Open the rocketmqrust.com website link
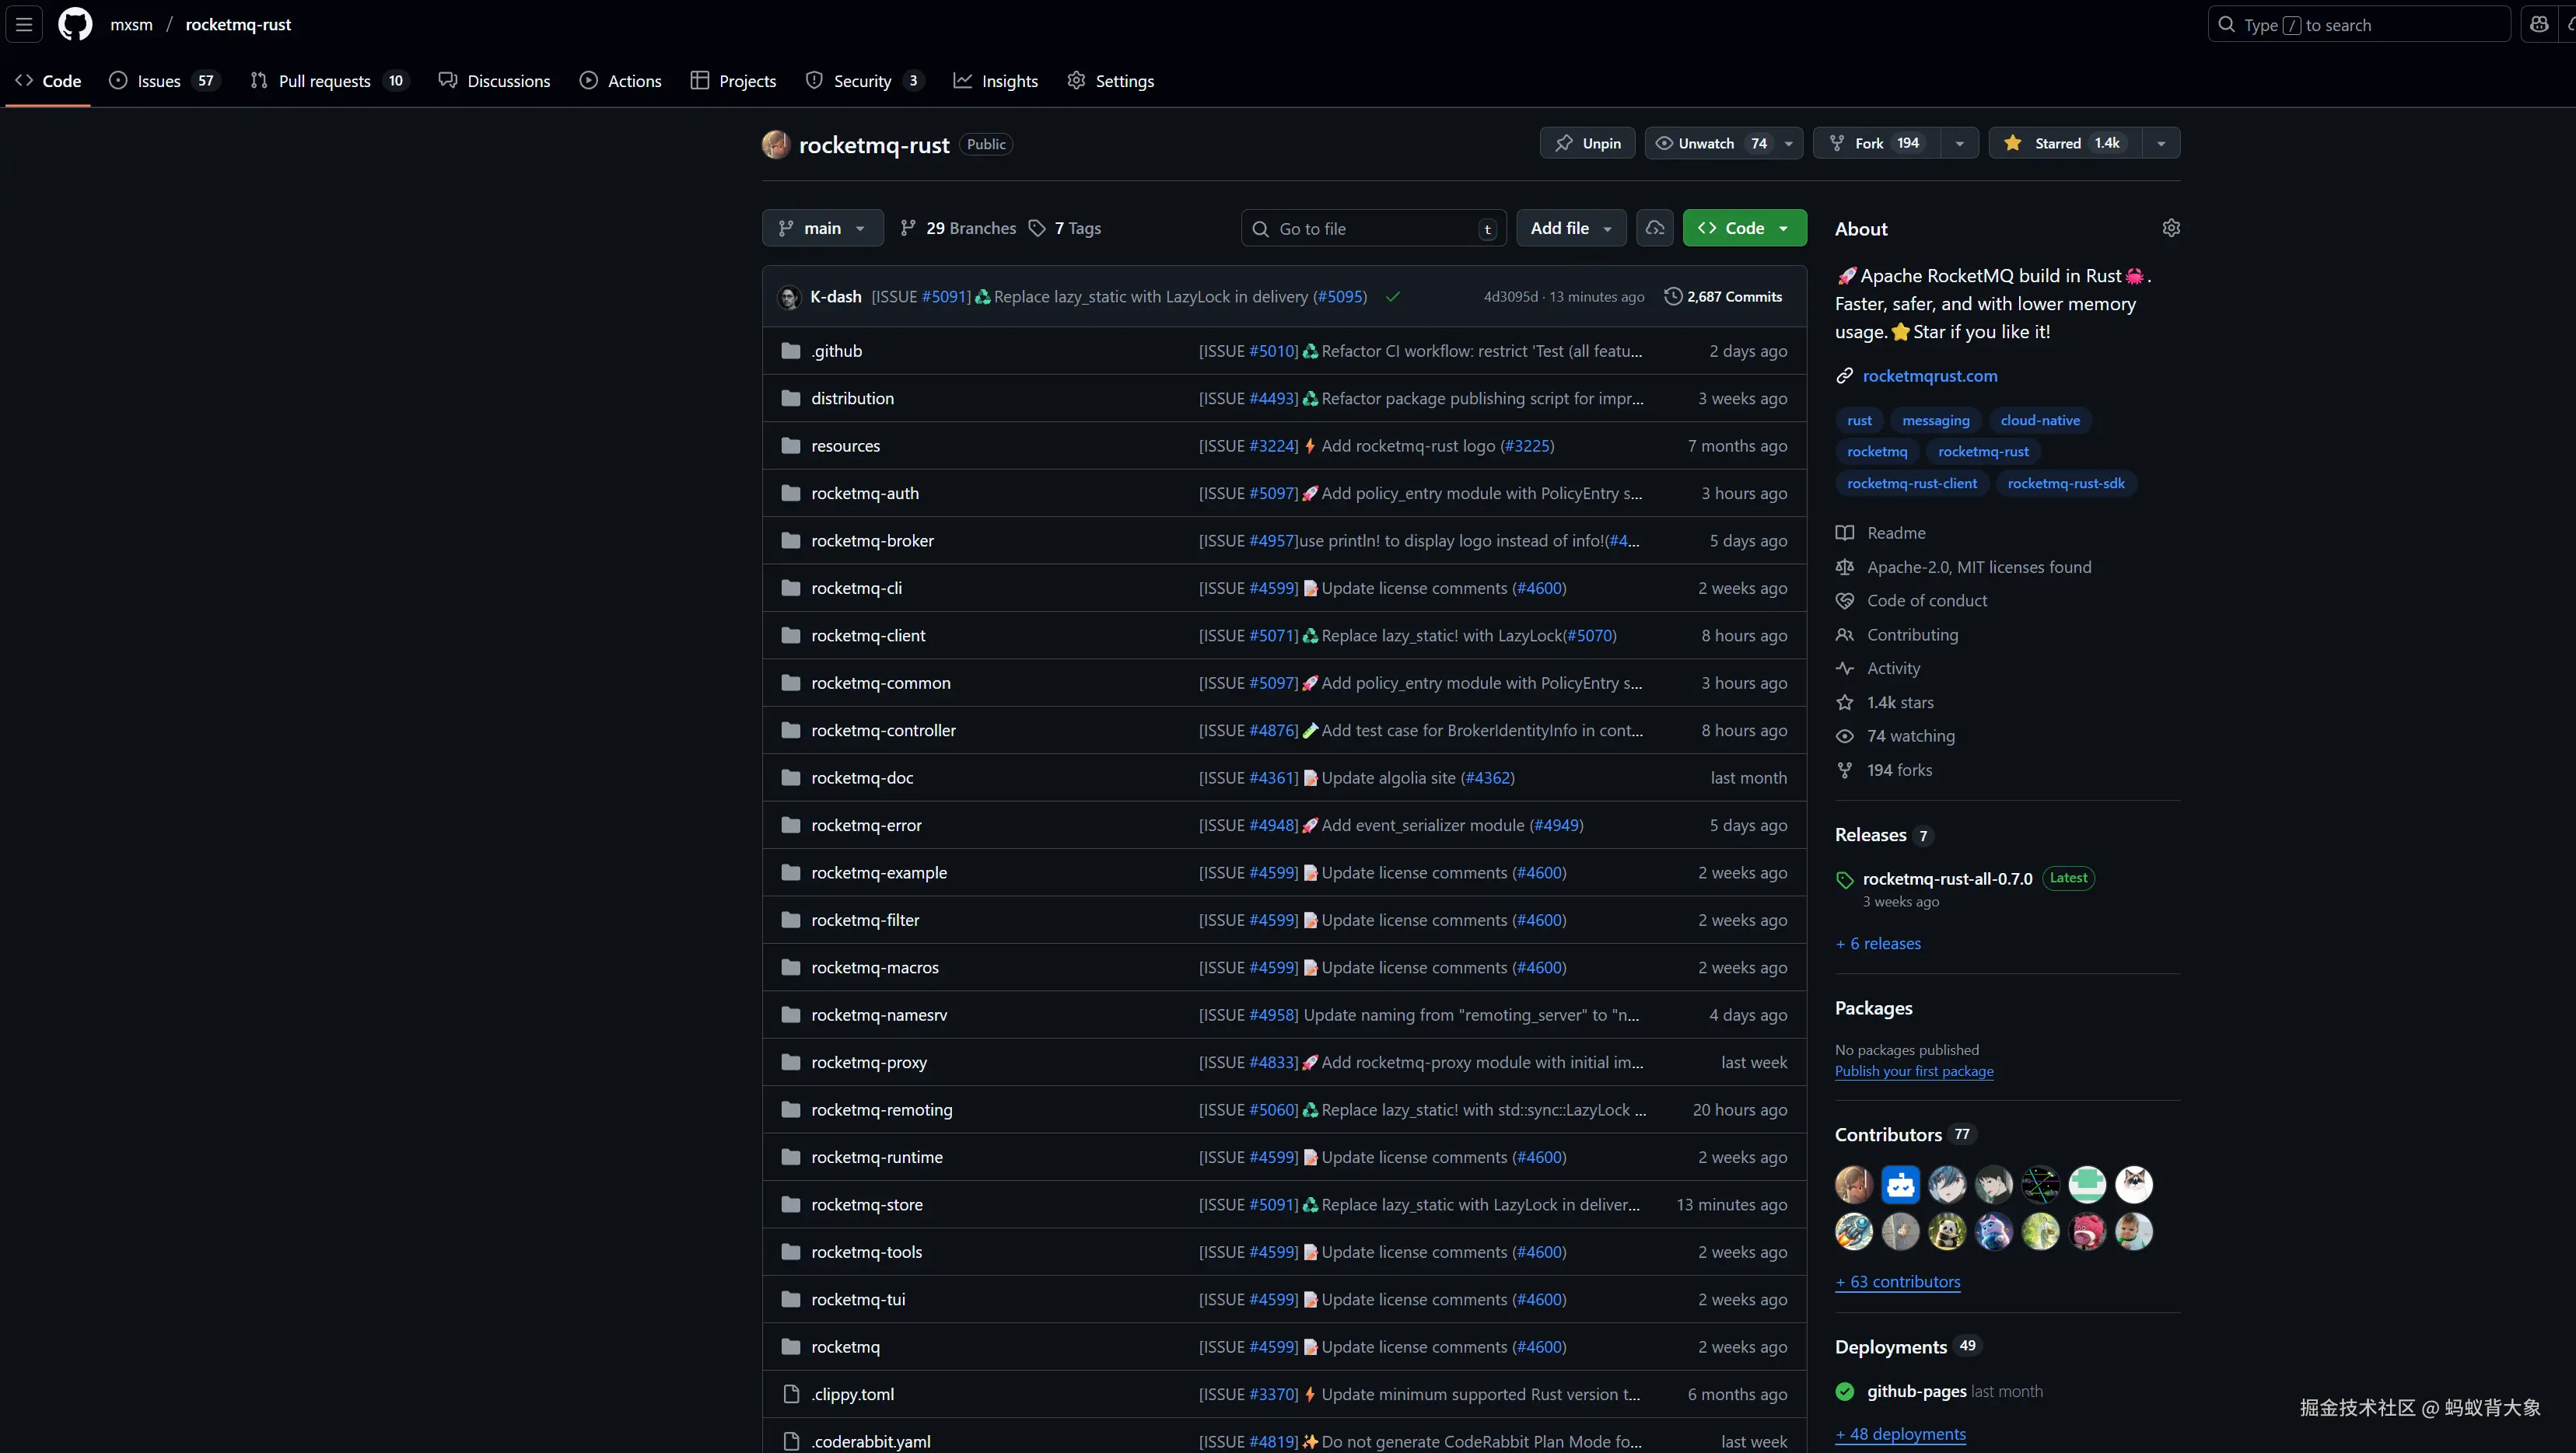This screenshot has width=2576, height=1453. pos(1929,375)
